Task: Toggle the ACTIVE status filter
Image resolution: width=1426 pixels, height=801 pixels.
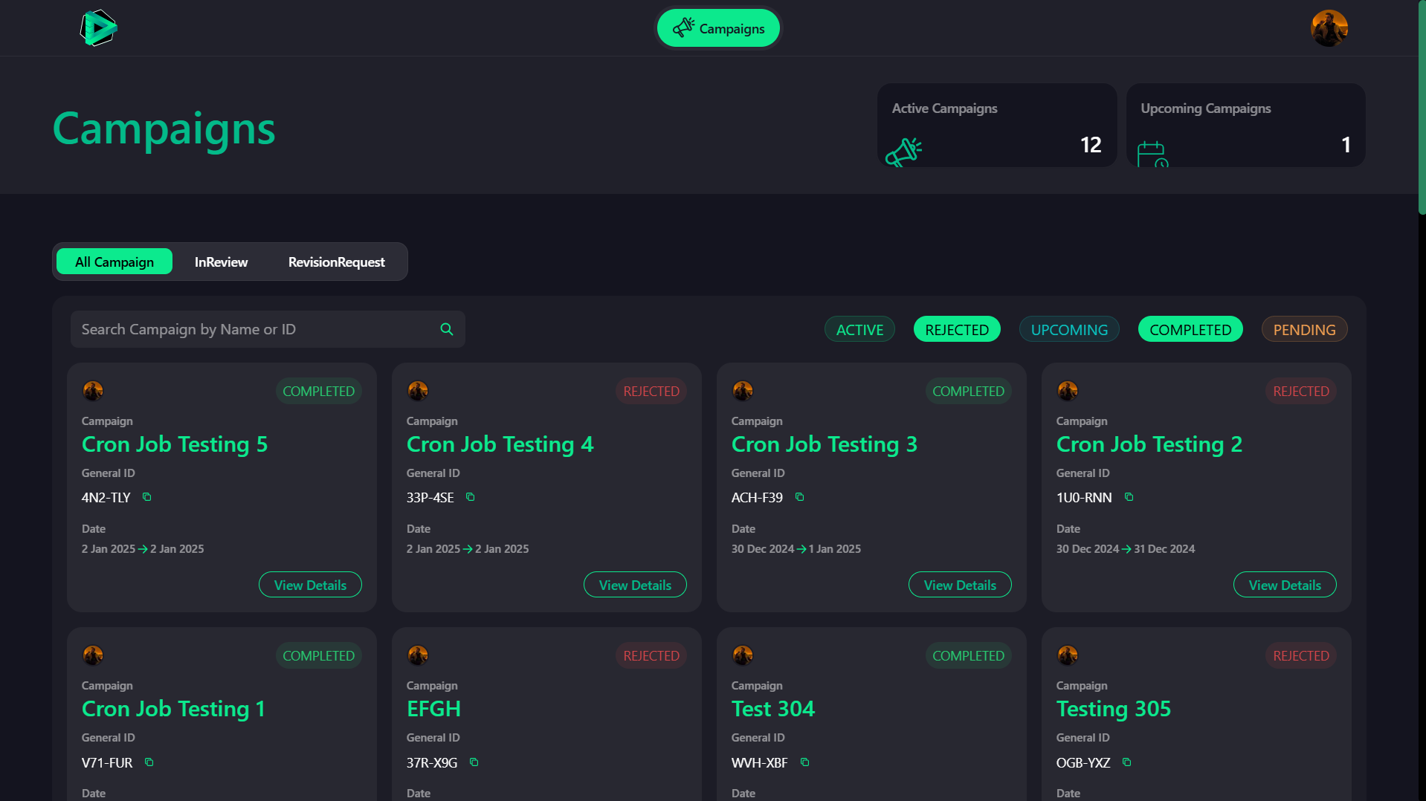Action: click(859, 329)
